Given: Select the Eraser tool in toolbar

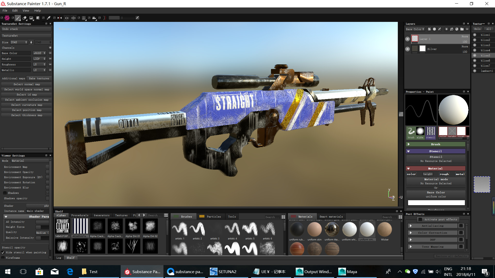Looking at the screenshot, I should coord(24,18).
